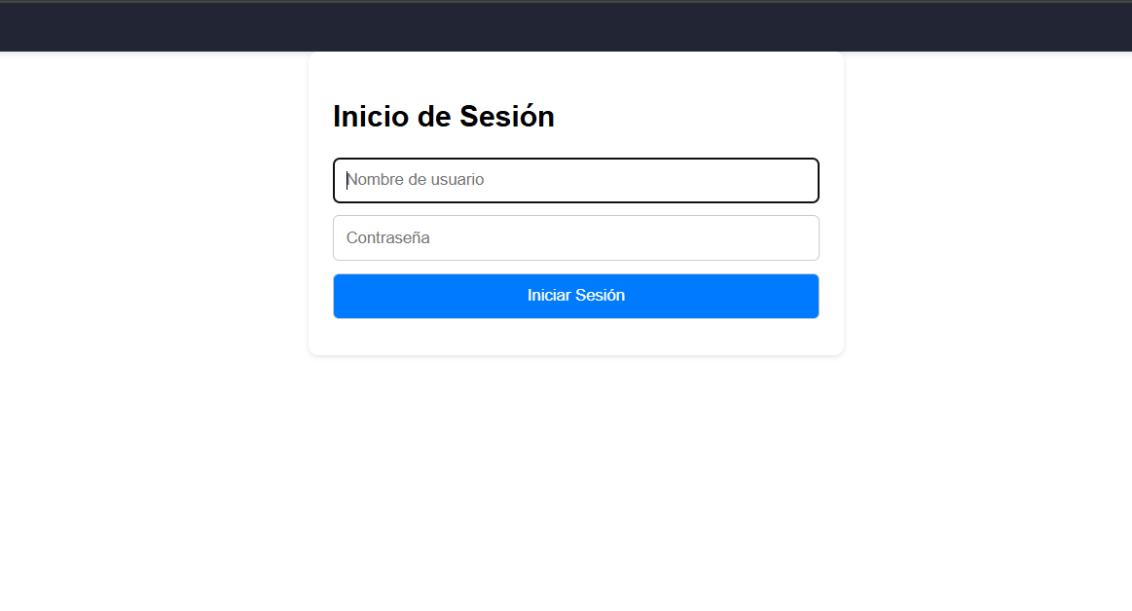The image size is (1132, 611).
Task: Click the word Inicio in the title
Action: click(370, 116)
